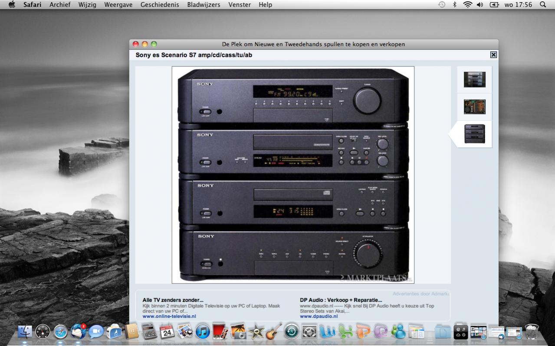Close the Sony Scenario image viewer with X

coord(493,55)
